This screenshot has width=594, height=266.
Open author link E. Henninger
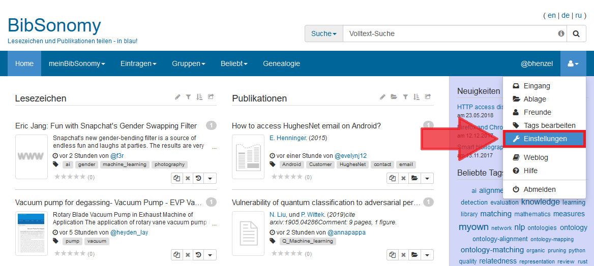pos(288,138)
